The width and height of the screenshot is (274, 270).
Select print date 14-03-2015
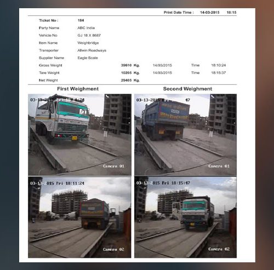tap(210, 13)
